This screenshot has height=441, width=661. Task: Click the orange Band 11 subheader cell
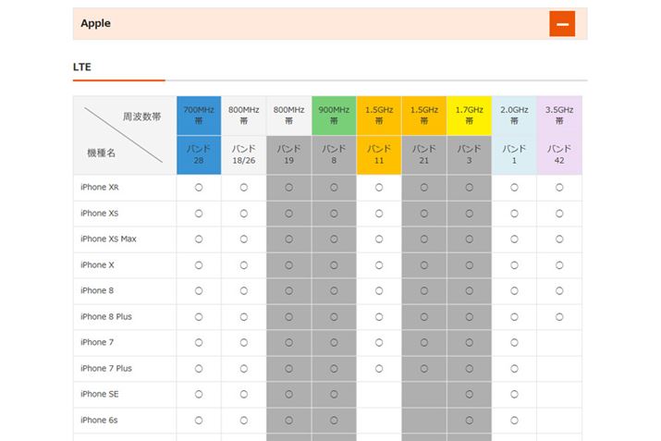378,154
